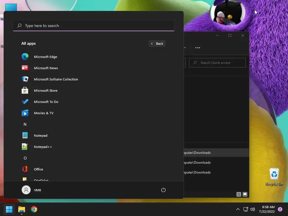Open the clock showing 6:58 AM
Image resolution: width=288 pixels, height=216 pixels.
click(267, 209)
